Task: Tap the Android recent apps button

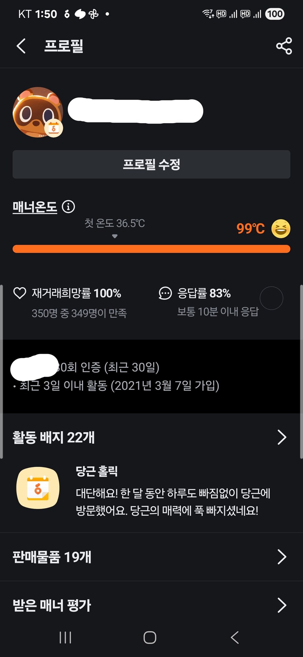Action: pos(65,637)
